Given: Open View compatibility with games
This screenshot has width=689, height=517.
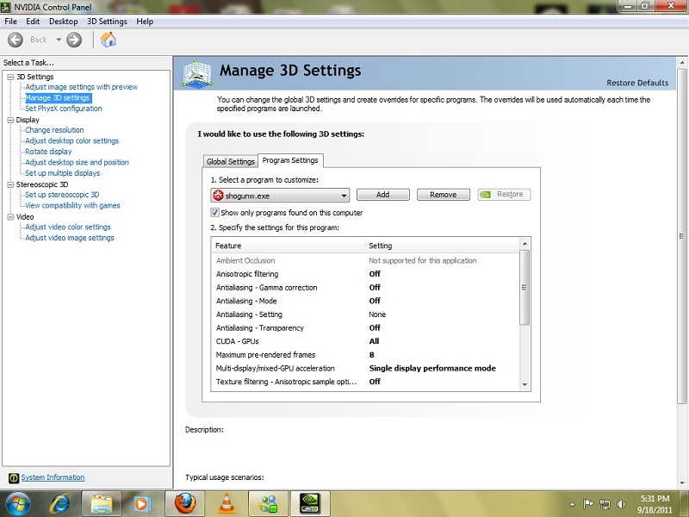Looking at the screenshot, I should [x=72, y=205].
